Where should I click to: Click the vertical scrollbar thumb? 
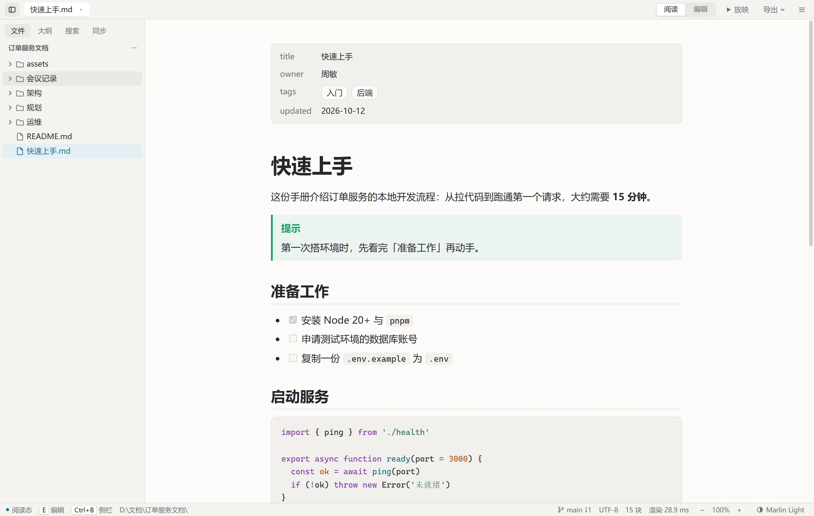click(810, 133)
